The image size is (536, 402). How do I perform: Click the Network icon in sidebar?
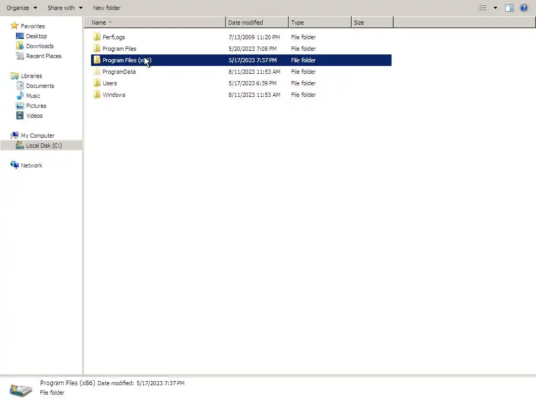click(x=14, y=165)
